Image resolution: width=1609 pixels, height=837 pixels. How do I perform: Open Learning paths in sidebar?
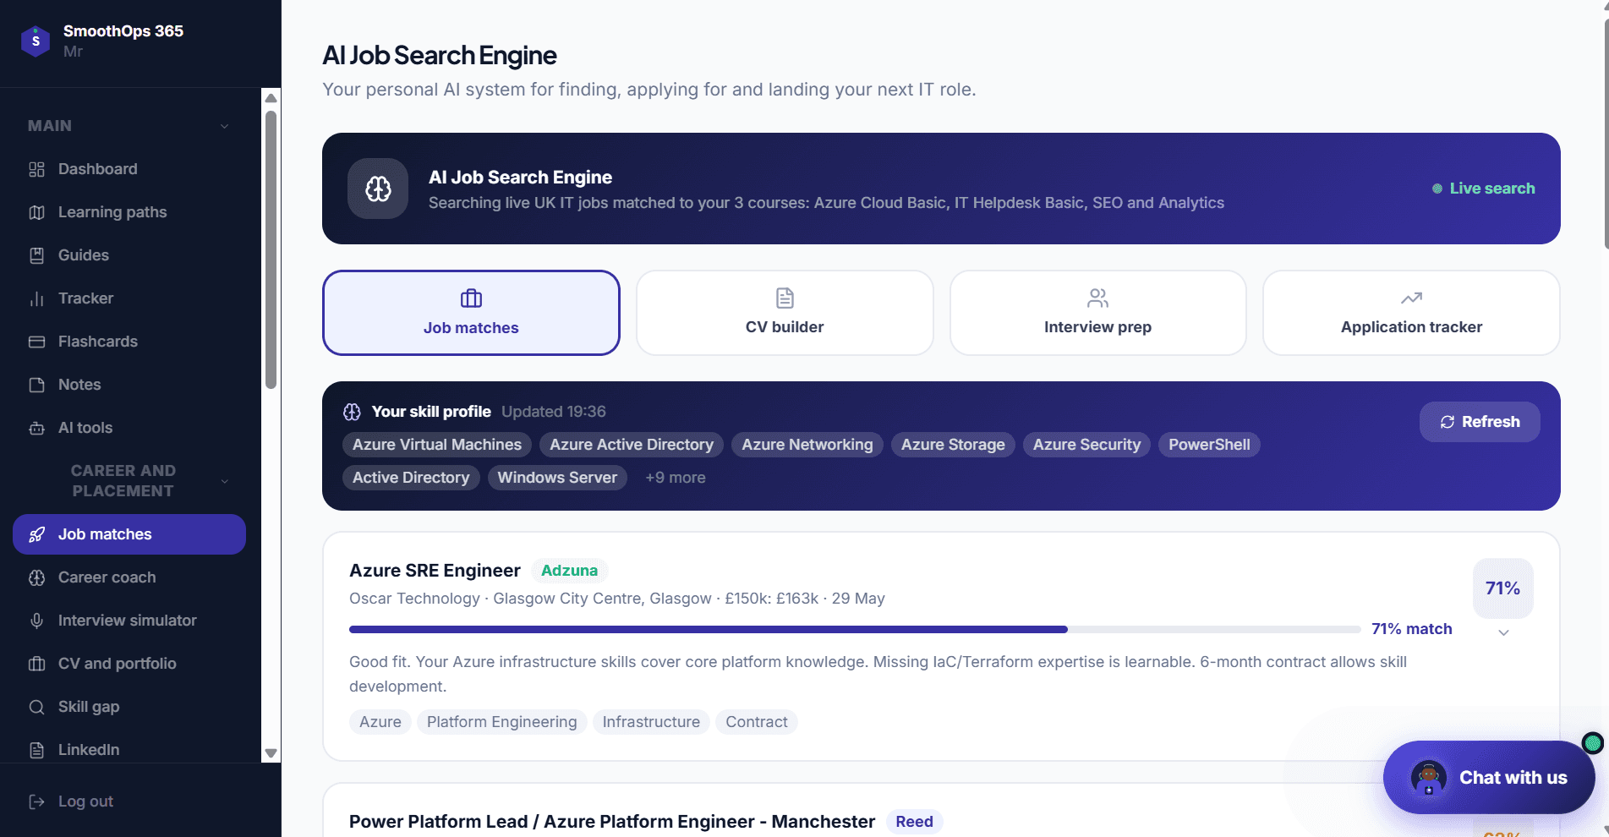pos(129,212)
